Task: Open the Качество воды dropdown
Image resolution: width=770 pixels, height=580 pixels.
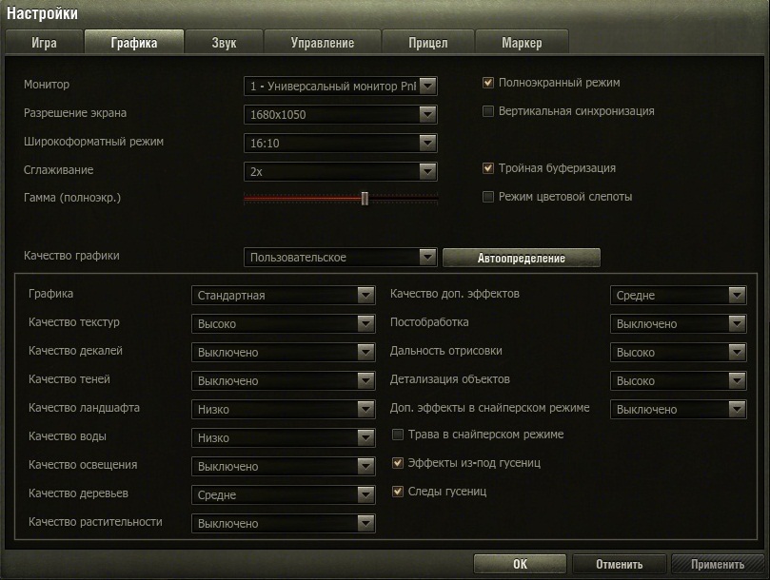Action: pos(283,438)
